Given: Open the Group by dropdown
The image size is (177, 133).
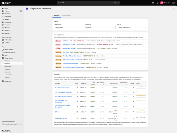Looking at the screenshot, I should click(100, 27).
